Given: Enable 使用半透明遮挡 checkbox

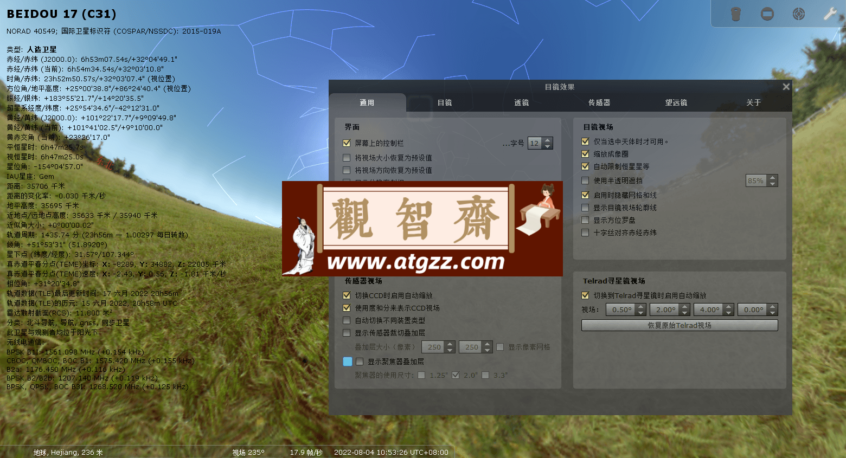Looking at the screenshot, I should tap(585, 180).
